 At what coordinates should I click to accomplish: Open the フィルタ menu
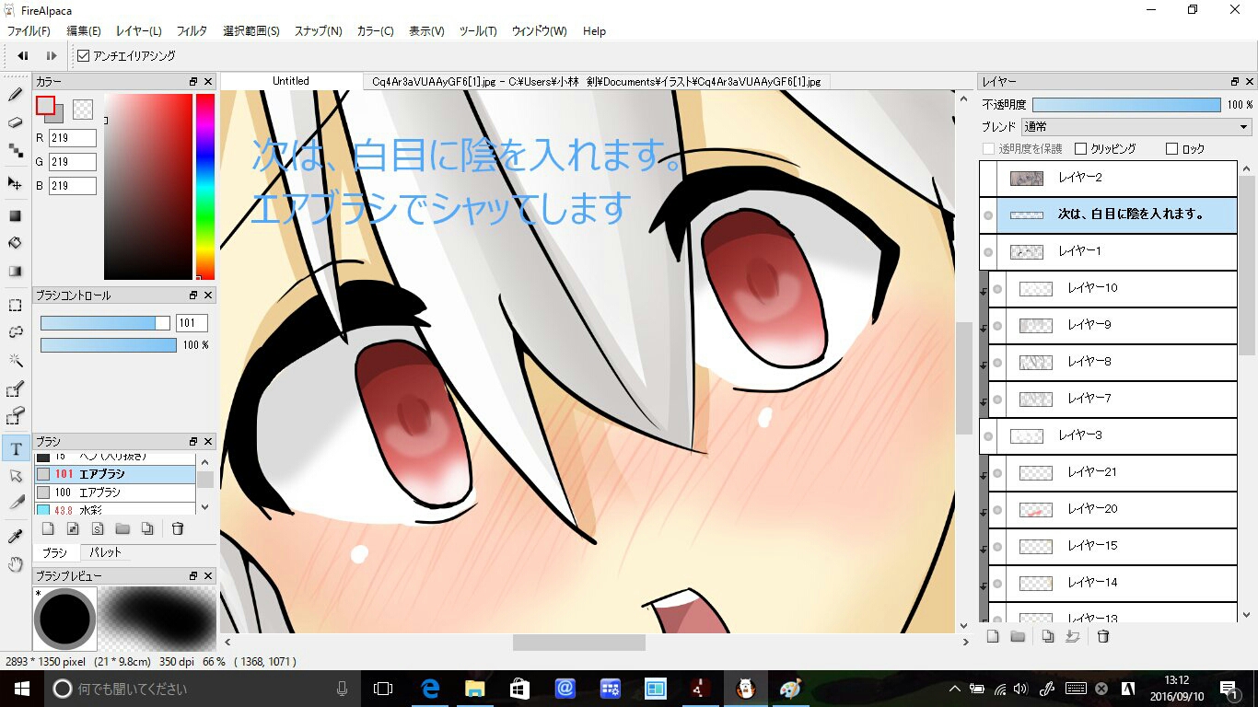coord(192,31)
